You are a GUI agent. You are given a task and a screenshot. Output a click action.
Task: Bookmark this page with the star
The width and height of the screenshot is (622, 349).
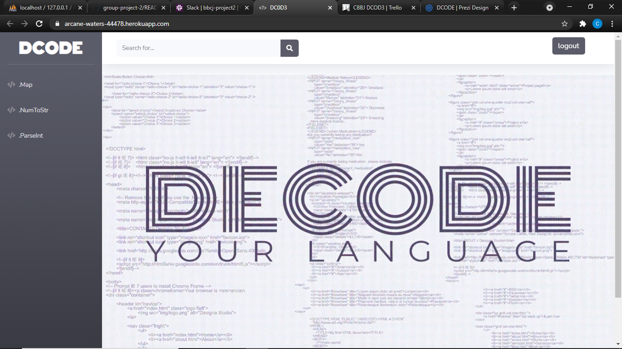tap(565, 24)
